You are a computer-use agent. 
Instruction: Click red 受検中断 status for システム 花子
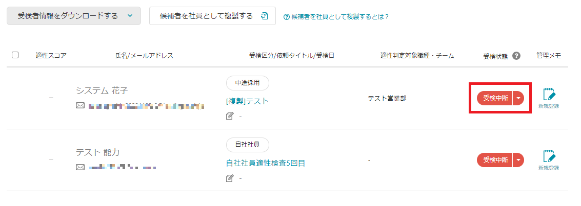click(495, 98)
